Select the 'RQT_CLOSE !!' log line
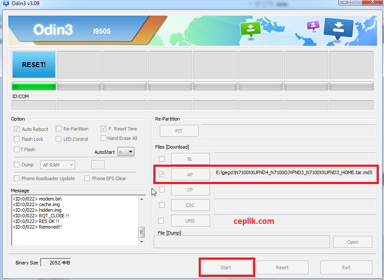 pyautogui.click(x=41, y=216)
